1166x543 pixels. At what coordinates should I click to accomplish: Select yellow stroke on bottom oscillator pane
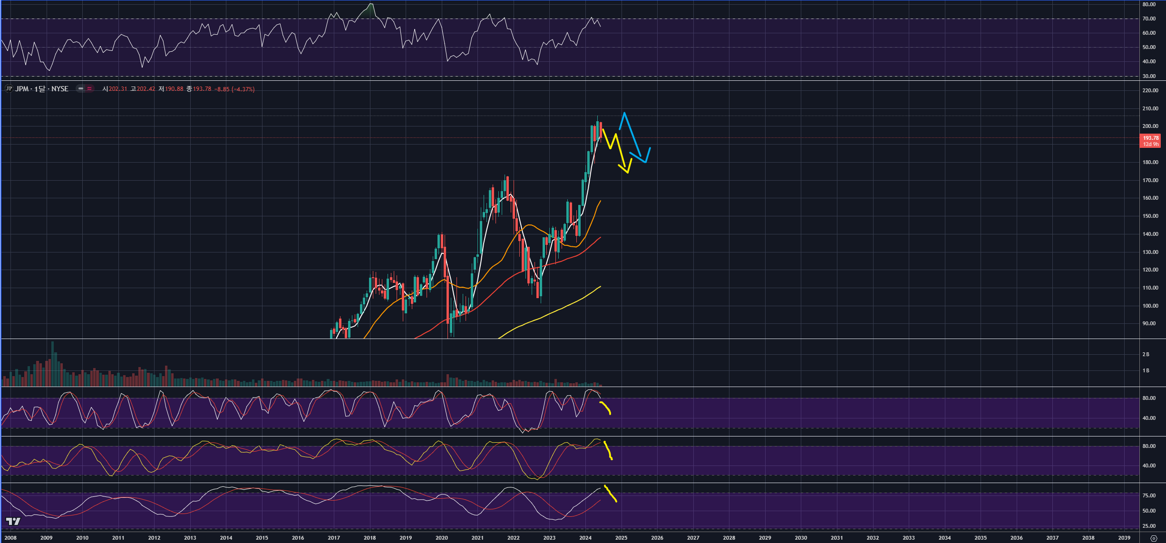(610, 493)
